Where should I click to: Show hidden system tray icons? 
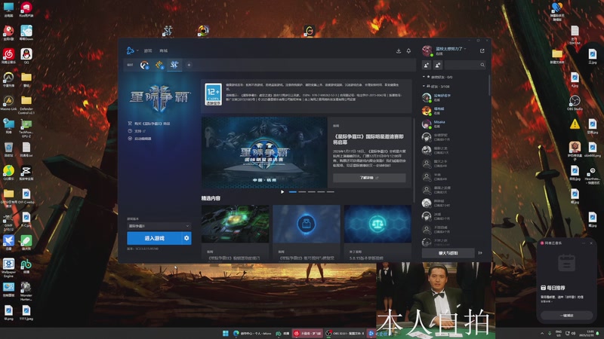[x=542, y=333]
